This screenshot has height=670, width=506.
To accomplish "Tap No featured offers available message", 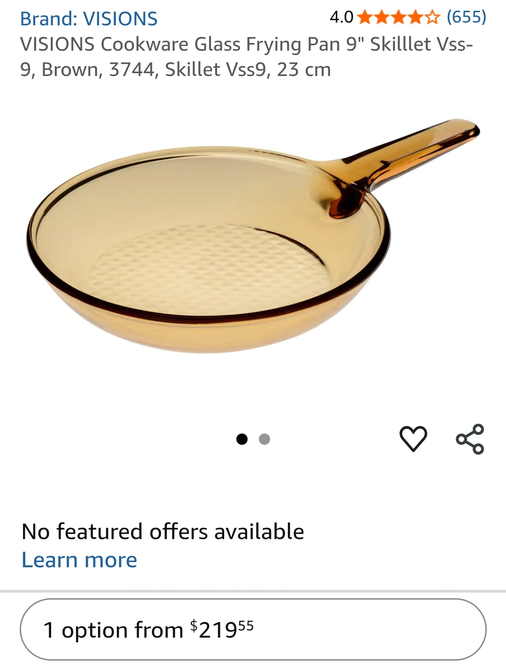I will coord(163,532).
